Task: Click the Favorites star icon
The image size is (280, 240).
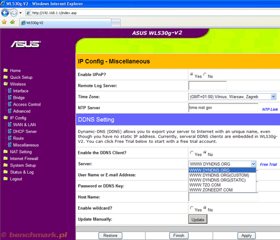Action: coord(4,22)
